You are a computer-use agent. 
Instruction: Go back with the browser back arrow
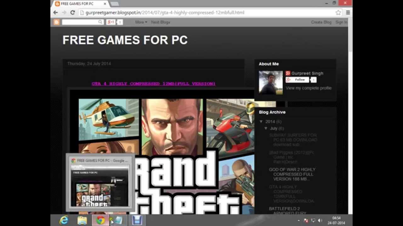coord(56,13)
